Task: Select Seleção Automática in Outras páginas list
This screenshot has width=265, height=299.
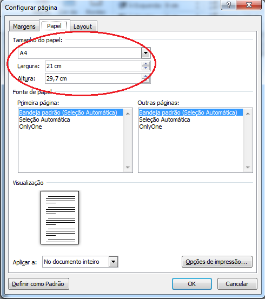Action: click(x=190, y=119)
